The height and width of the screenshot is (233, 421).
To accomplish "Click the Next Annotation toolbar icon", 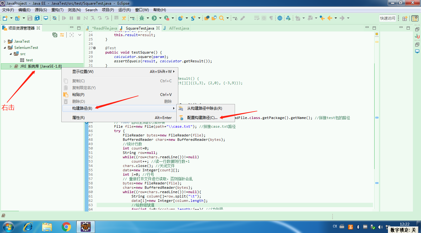I will pos(298,18).
